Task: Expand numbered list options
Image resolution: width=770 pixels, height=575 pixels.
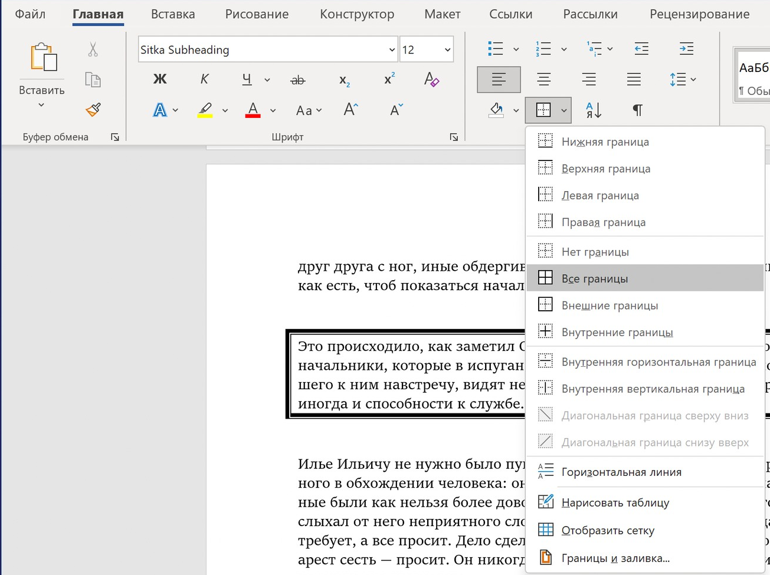Action: pyautogui.click(x=563, y=50)
